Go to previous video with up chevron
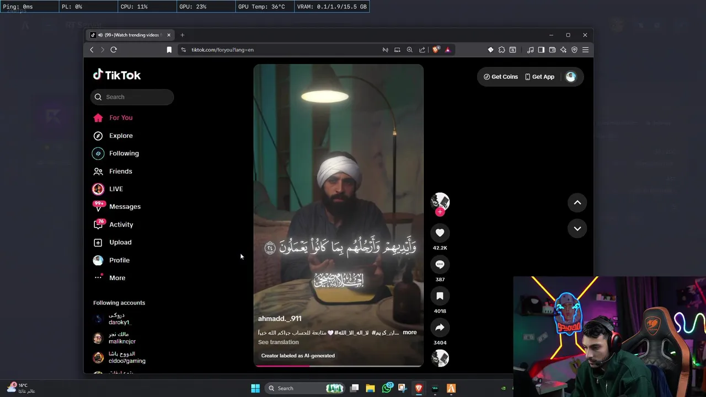This screenshot has width=706, height=397. [x=577, y=202]
